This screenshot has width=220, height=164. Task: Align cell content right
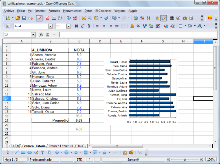pyautogui.click(x=110, y=26)
